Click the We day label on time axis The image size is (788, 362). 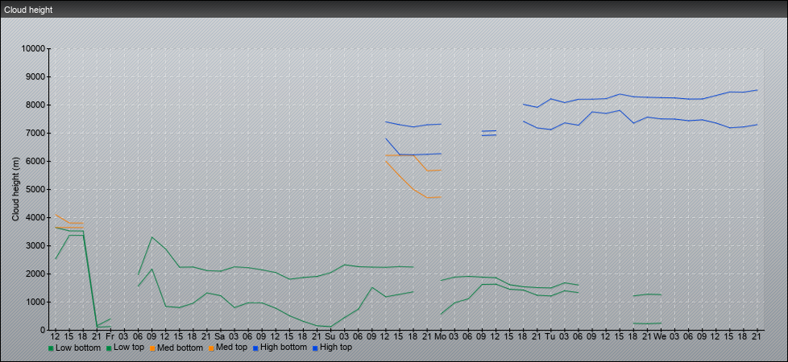coord(661,336)
